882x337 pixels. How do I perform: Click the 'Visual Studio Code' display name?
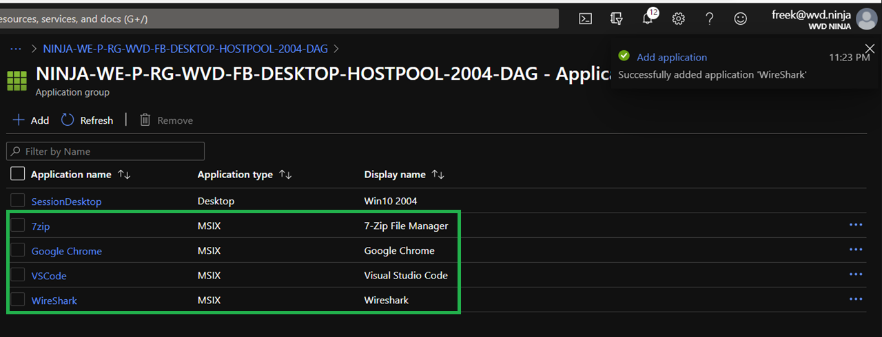[x=406, y=275]
